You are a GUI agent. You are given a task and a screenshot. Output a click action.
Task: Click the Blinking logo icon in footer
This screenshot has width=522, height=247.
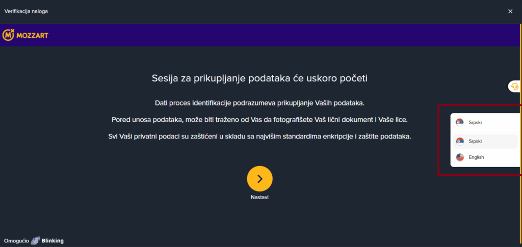click(x=36, y=241)
